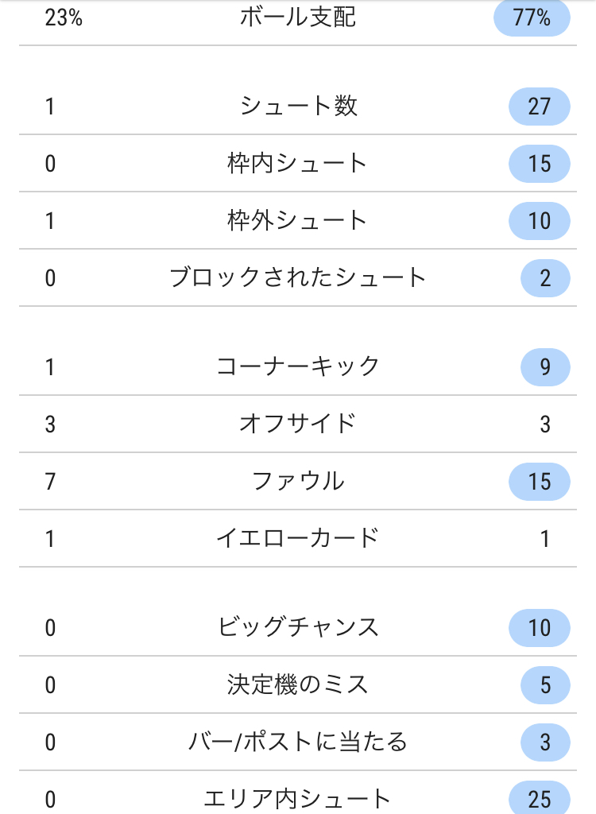Click the 2 blocked shots badge
Screen dimensions: 596x814
click(546, 277)
